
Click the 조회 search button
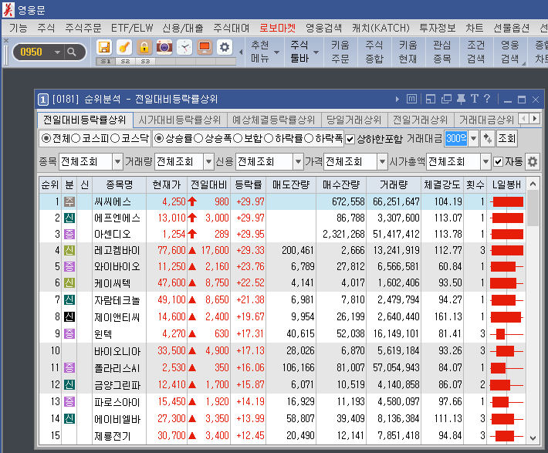point(507,139)
